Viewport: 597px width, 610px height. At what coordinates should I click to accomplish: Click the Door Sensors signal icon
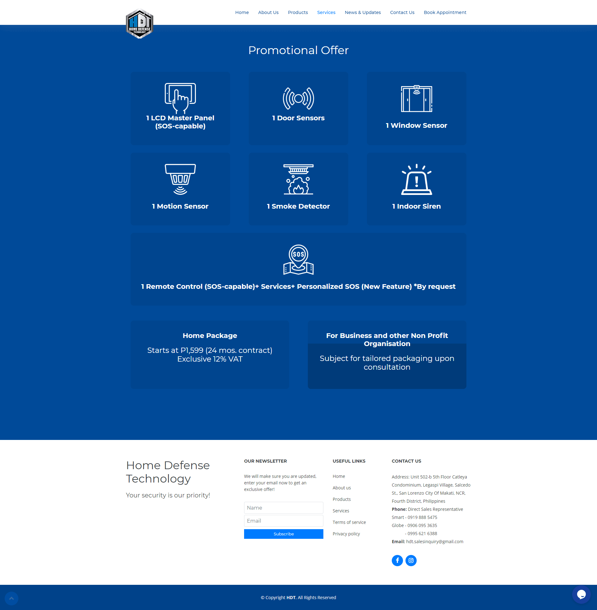click(298, 99)
